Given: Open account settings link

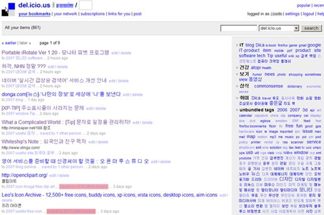Looking at the screenshot, I should pos(292,14).
